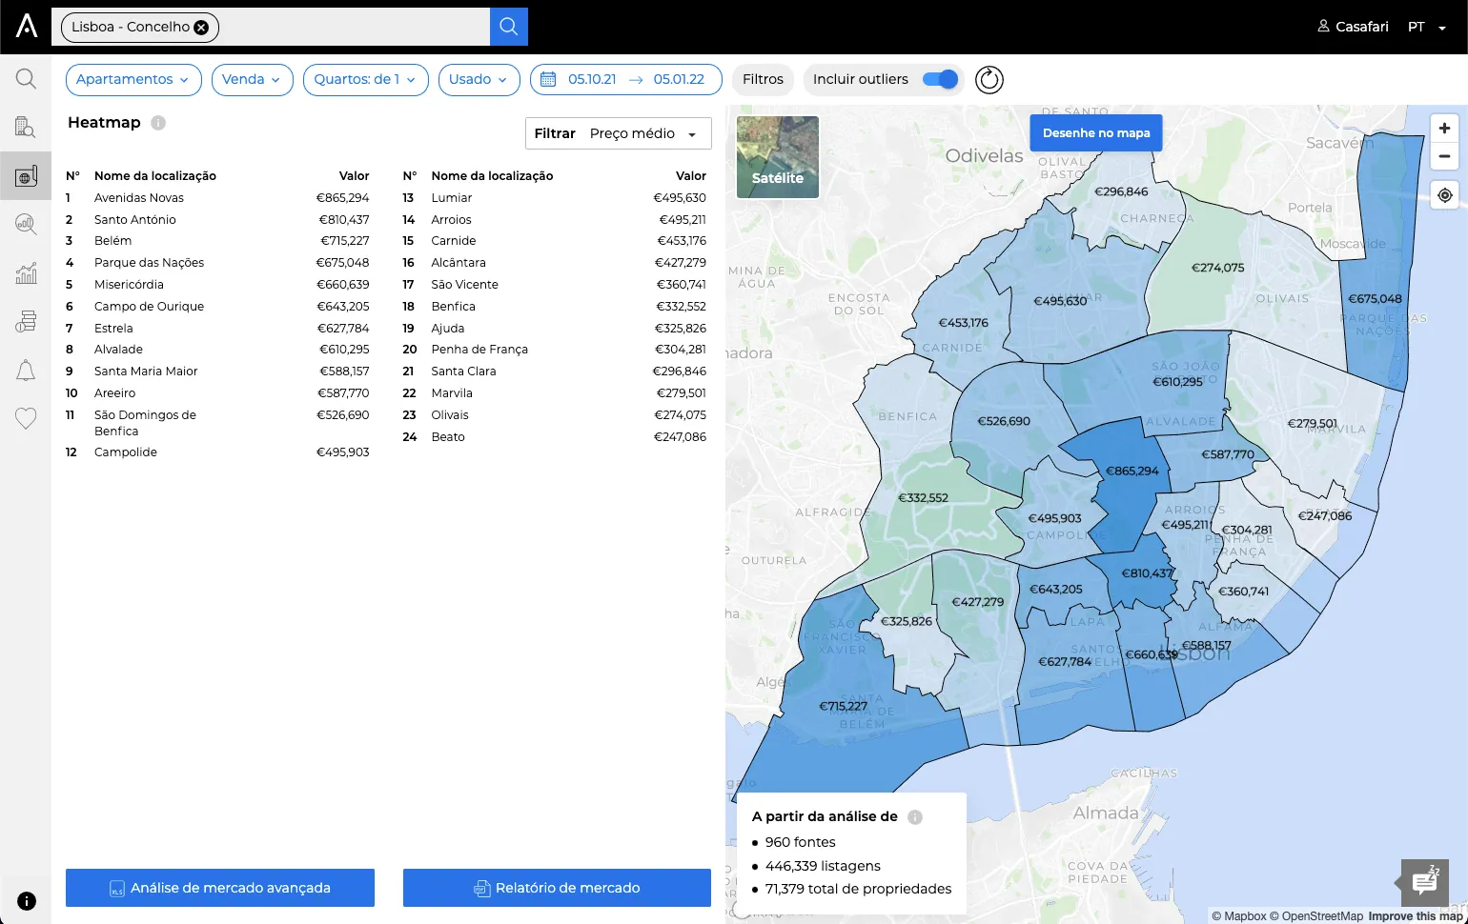
Task: Click the Casafari logo in the header
Action: tap(27, 26)
